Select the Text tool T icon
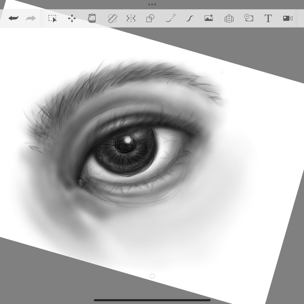 point(268,18)
